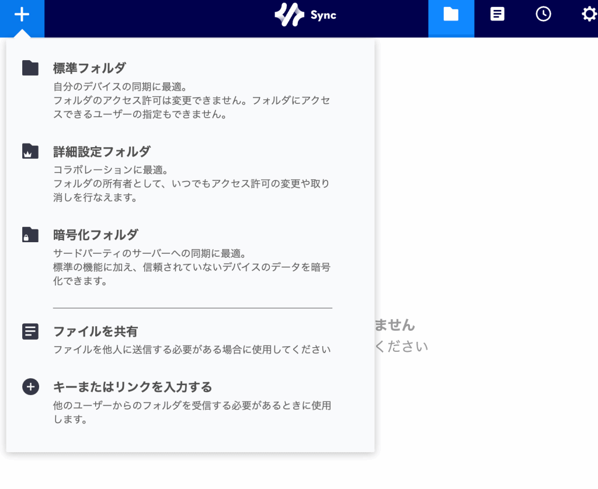The image size is (598, 489).
Task: Select キーまたはリンクを入力する option
Action: [132, 387]
